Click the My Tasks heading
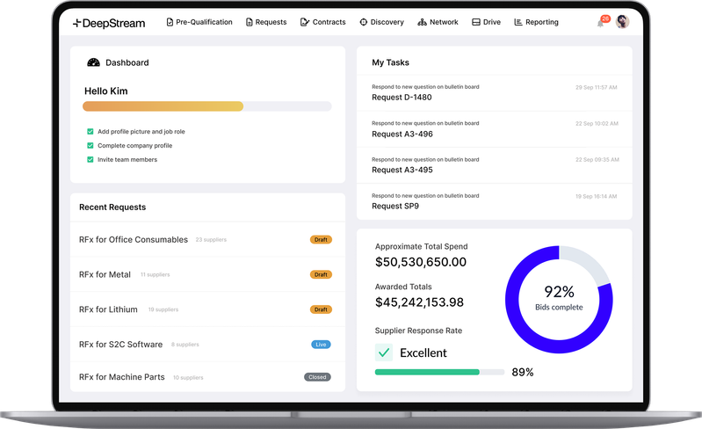 click(x=390, y=62)
